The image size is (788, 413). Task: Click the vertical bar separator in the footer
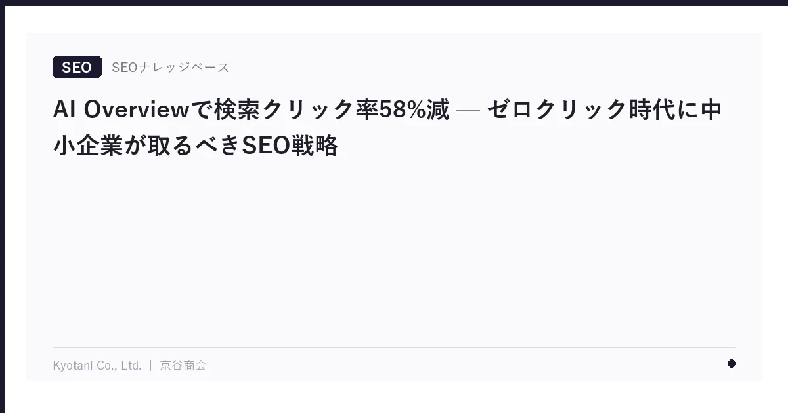[150, 365]
